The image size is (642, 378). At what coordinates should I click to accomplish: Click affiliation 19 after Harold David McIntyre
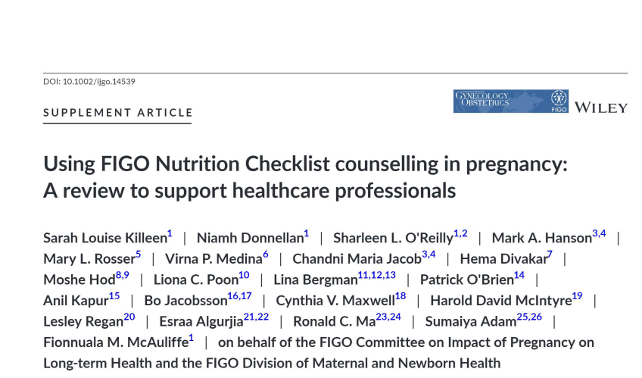click(x=578, y=296)
